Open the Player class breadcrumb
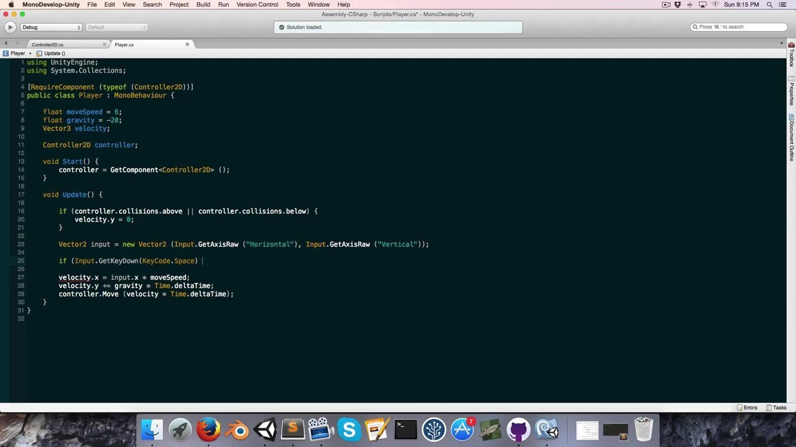This screenshot has width=796, height=447. (14, 53)
